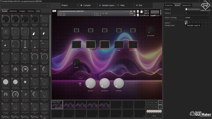Screen dimensions: 212x119
Task: Open the Properties tab
Action: point(169,5)
